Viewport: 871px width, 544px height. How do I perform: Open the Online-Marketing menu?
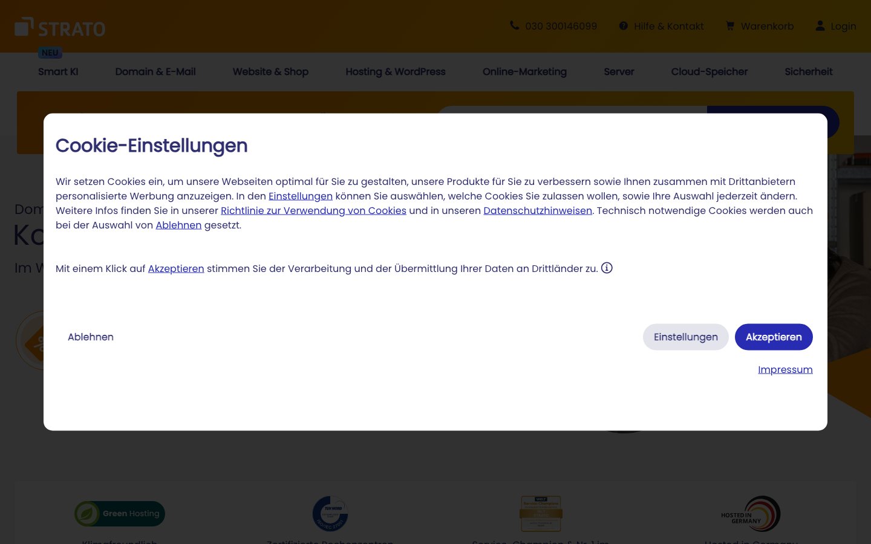pyautogui.click(x=524, y=71)
